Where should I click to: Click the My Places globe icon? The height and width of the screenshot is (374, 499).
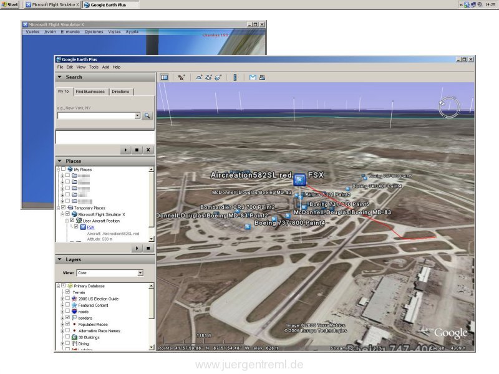pos(70,170)
